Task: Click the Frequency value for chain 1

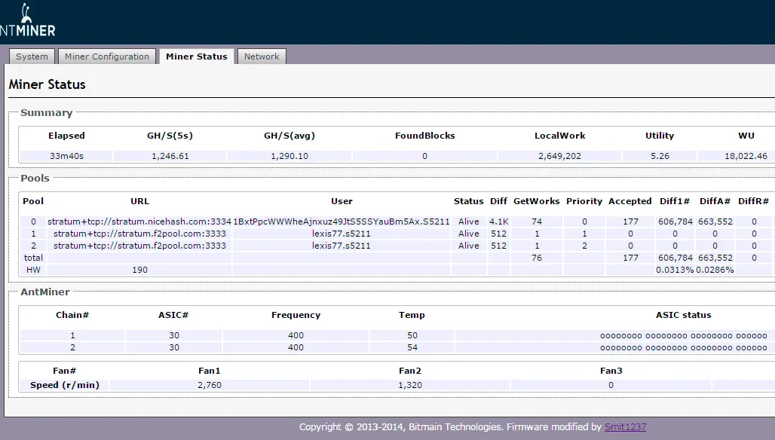Action: [296, 335]
